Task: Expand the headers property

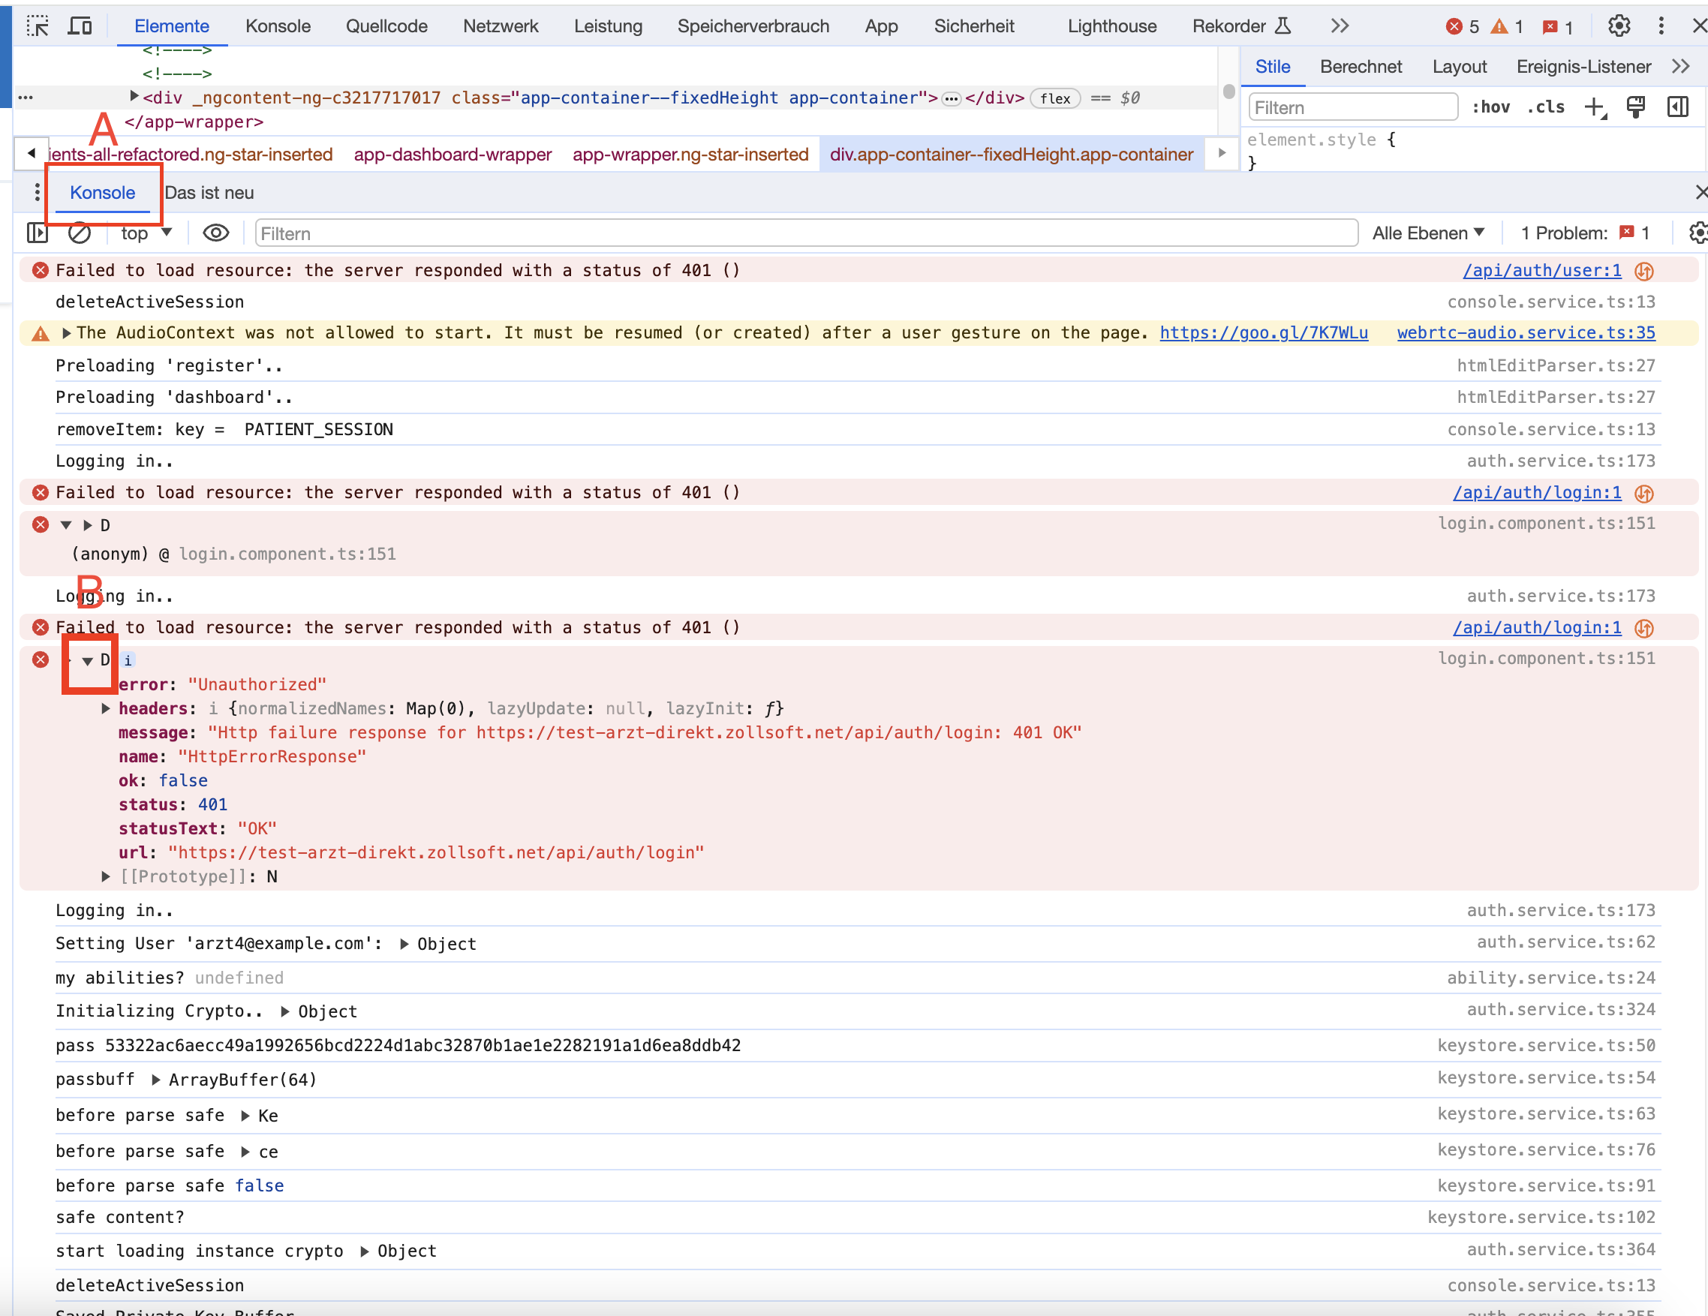Action: [x=106, y=708]
